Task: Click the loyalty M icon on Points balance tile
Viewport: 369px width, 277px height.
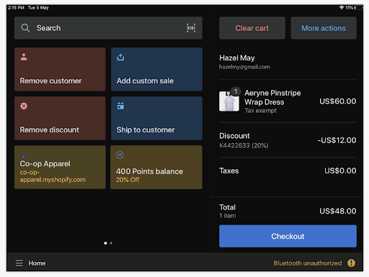Action: pos(120,155)
